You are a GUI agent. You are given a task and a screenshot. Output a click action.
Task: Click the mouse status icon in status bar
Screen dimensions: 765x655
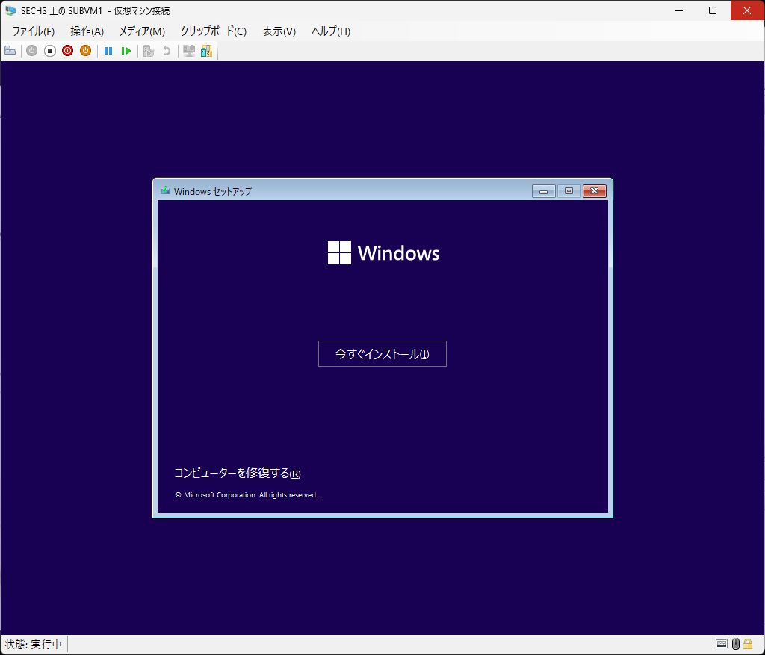(736, 644)
